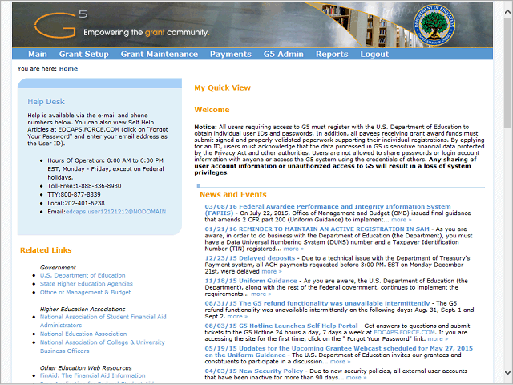Click the Department of Education seal

pos(434,25)
